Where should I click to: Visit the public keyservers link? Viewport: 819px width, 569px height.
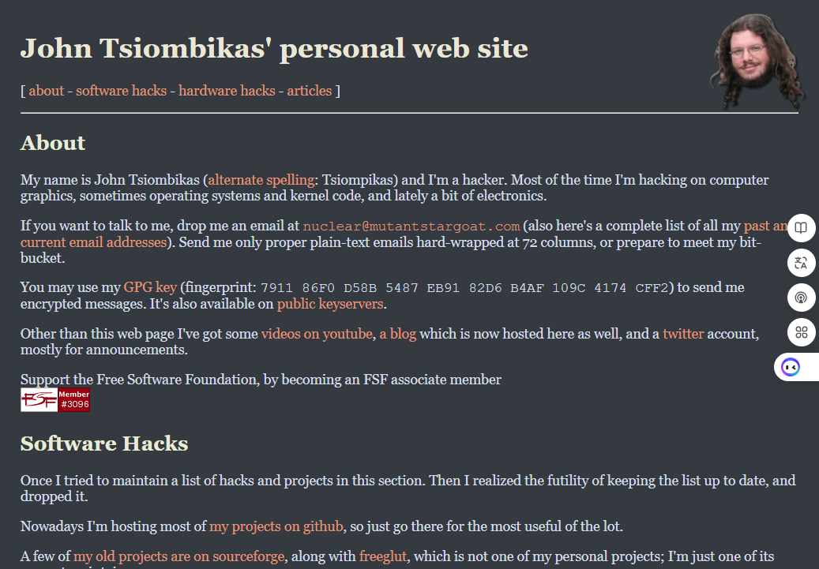click(x=330, y=304)
